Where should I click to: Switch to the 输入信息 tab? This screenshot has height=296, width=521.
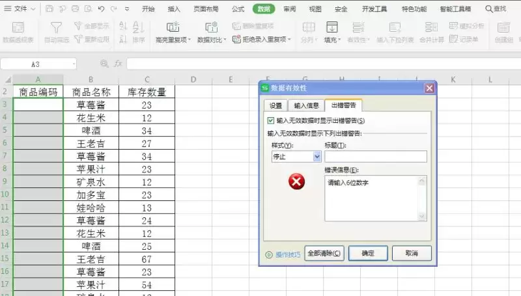306,105
